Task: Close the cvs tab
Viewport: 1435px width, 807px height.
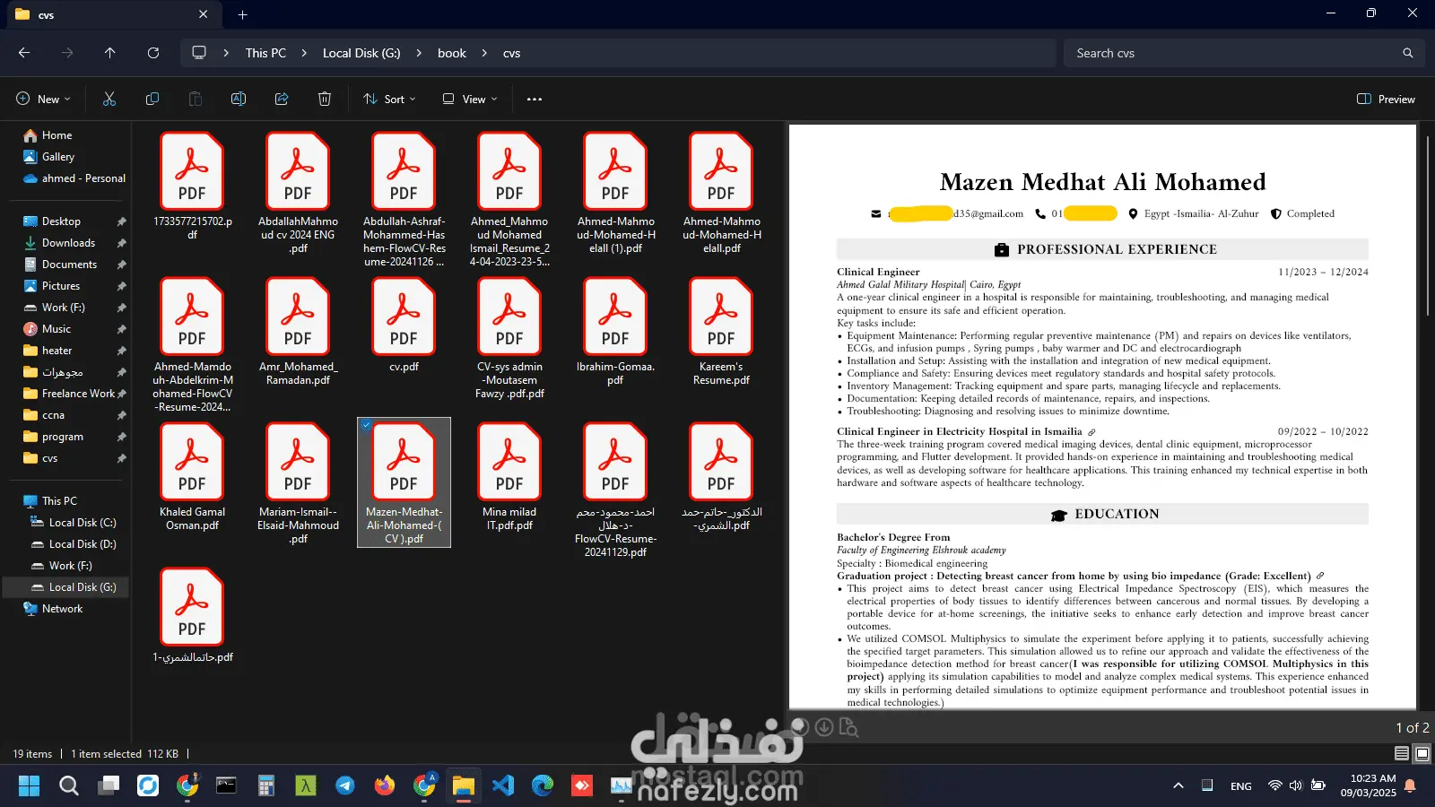Action: pos(204,14)
